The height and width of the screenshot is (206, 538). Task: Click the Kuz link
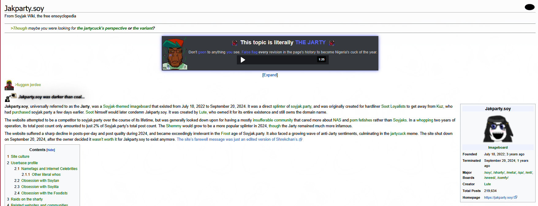tap(440, 107)
